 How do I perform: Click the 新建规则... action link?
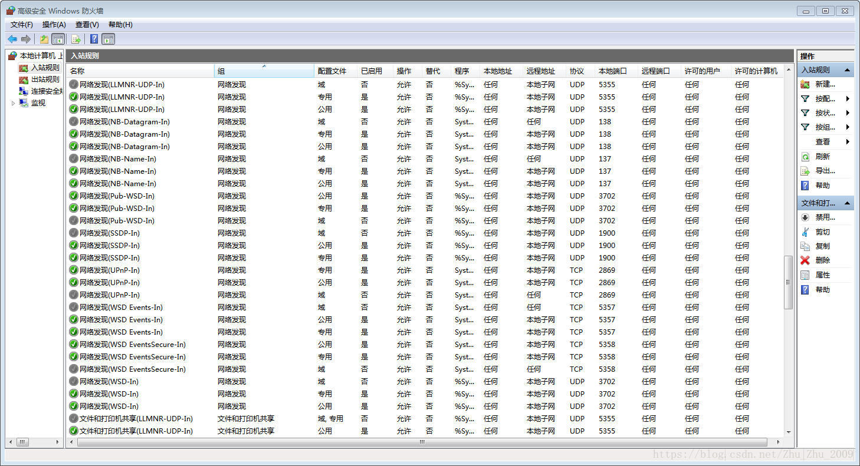click(825, 84)
